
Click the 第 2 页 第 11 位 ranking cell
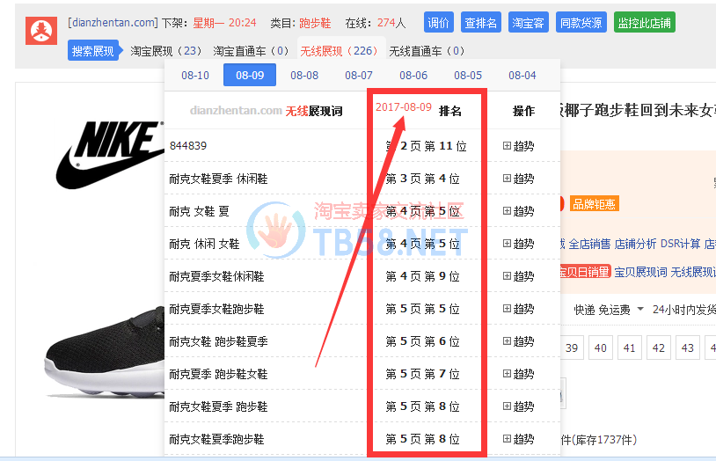426,146
